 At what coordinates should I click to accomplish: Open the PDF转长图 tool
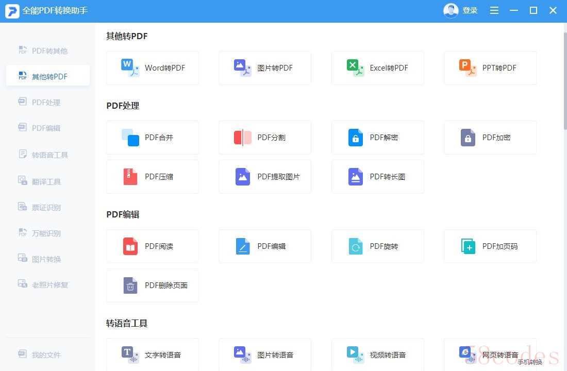coord(377,177)
